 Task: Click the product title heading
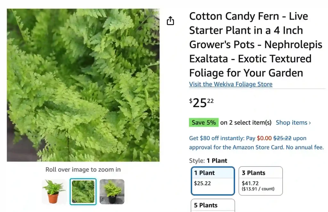click(256, 44)
